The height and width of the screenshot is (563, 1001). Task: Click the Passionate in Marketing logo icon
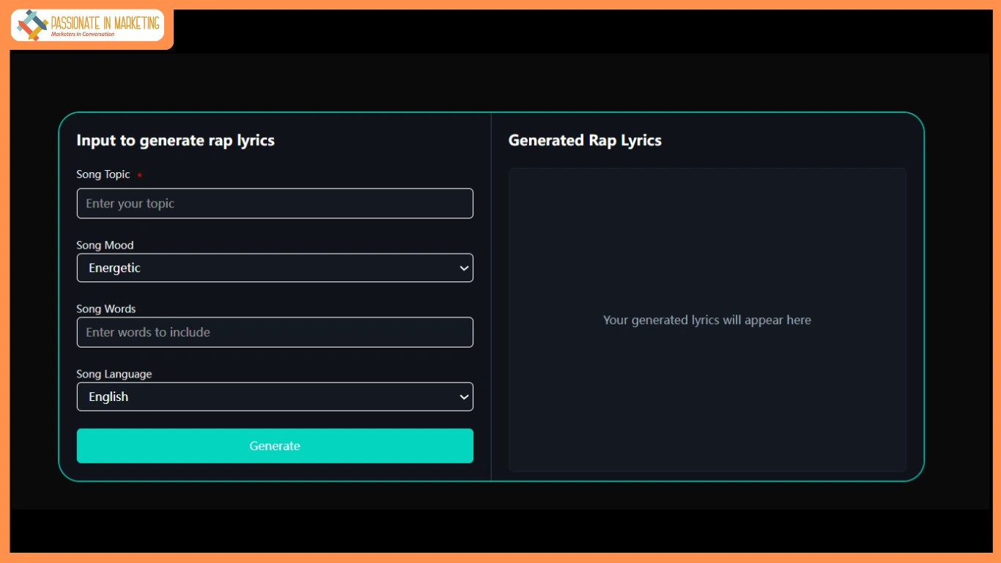point(32,26)
